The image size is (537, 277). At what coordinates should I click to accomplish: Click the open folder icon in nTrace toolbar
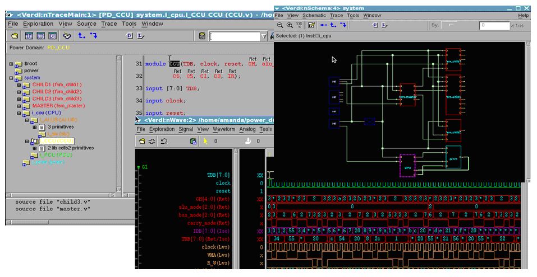[x=15, y=35]
